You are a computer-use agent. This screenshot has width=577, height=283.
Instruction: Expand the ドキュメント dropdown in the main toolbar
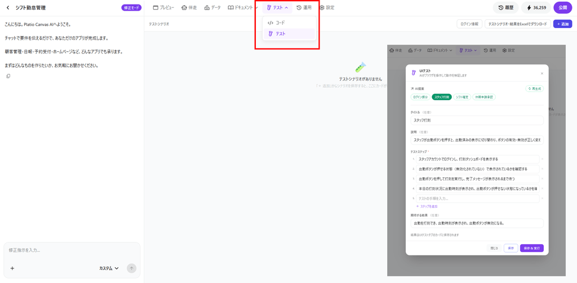coord(242,7)
